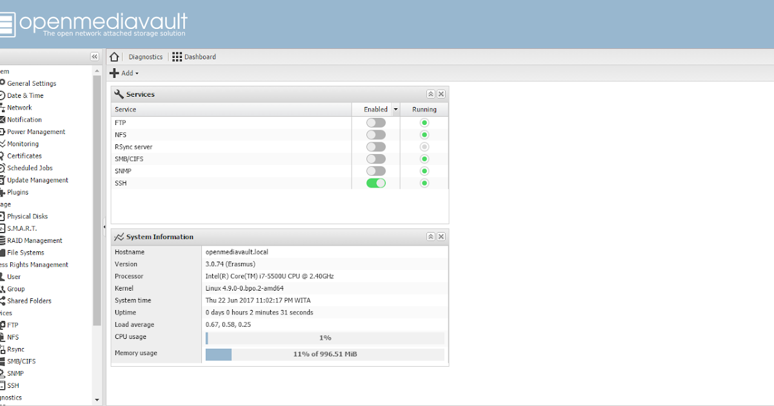Disable the SSH enabled switch
This screenshot has width=774, height=406.
[x=376, y=183]
